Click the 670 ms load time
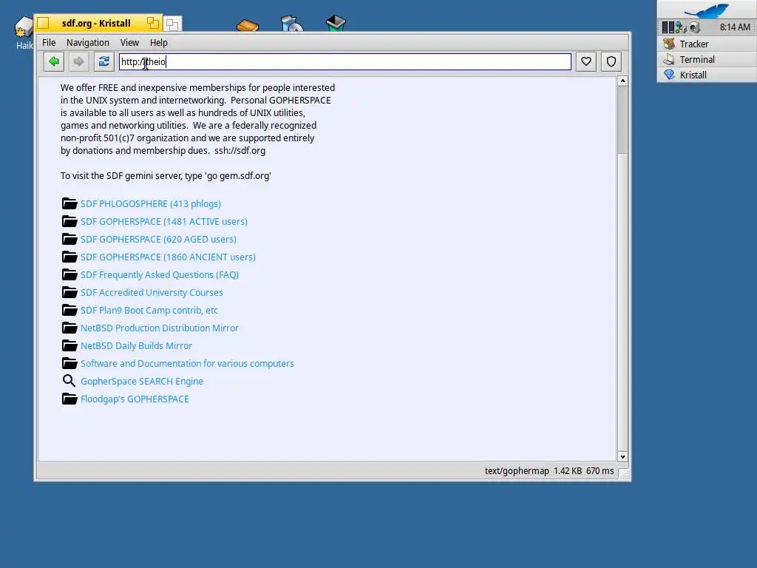This screenshot has height=568, width=757. (600, 471)
